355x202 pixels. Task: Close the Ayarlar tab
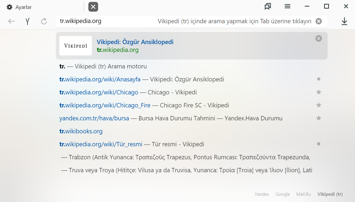click(x=93, y=7)
